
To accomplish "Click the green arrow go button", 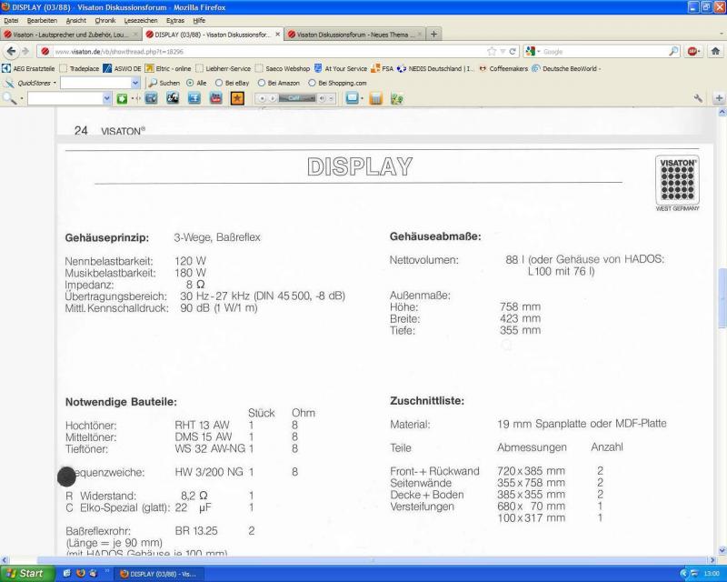I will coord(122,98).
